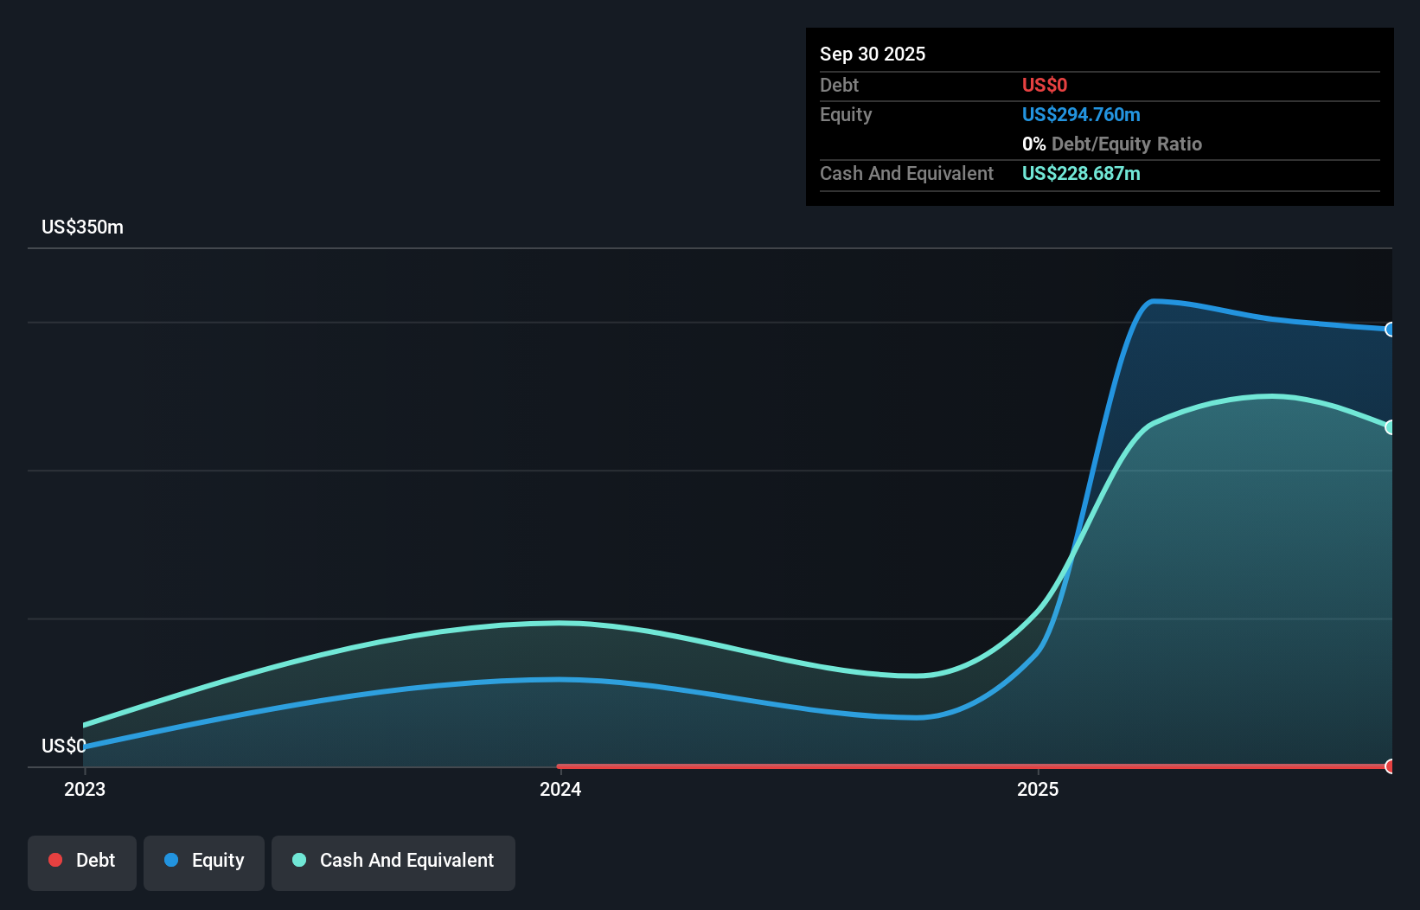
Task: Click Cash And Equivalent label in tooltip
Action: point(906,173)
